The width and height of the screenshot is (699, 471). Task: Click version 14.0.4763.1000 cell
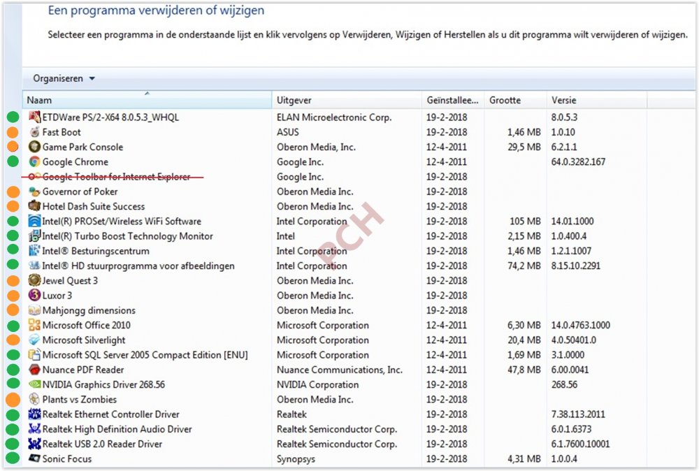pos(580,325)
